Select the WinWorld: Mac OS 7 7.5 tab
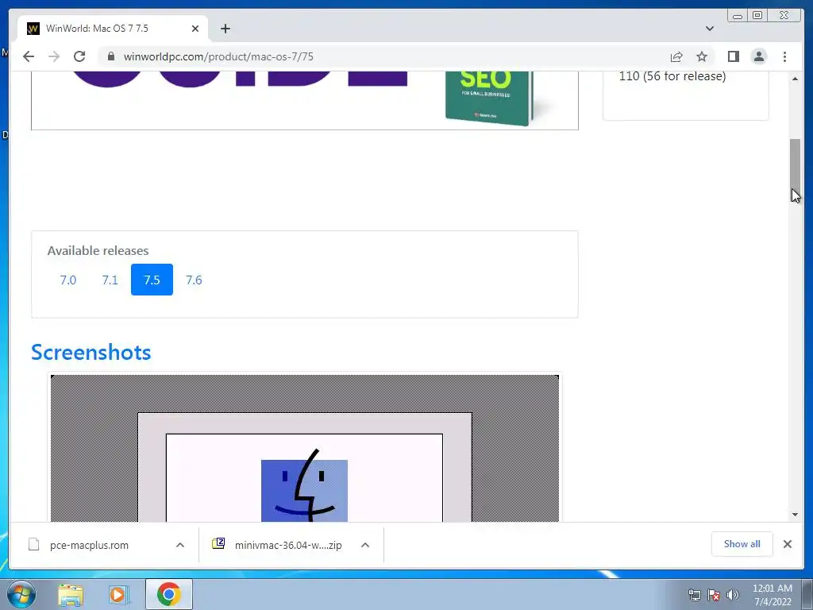813x610 pixels. [113, 29]
